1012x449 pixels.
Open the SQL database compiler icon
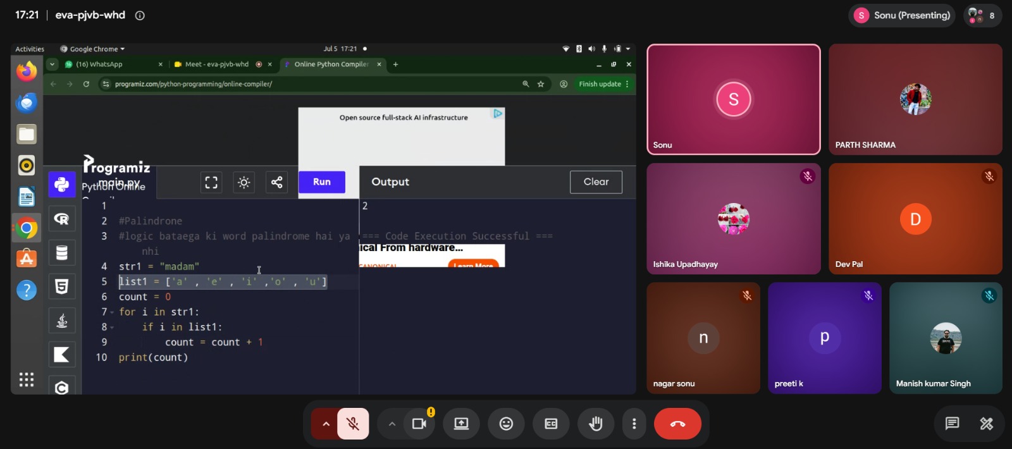point(61,253)
